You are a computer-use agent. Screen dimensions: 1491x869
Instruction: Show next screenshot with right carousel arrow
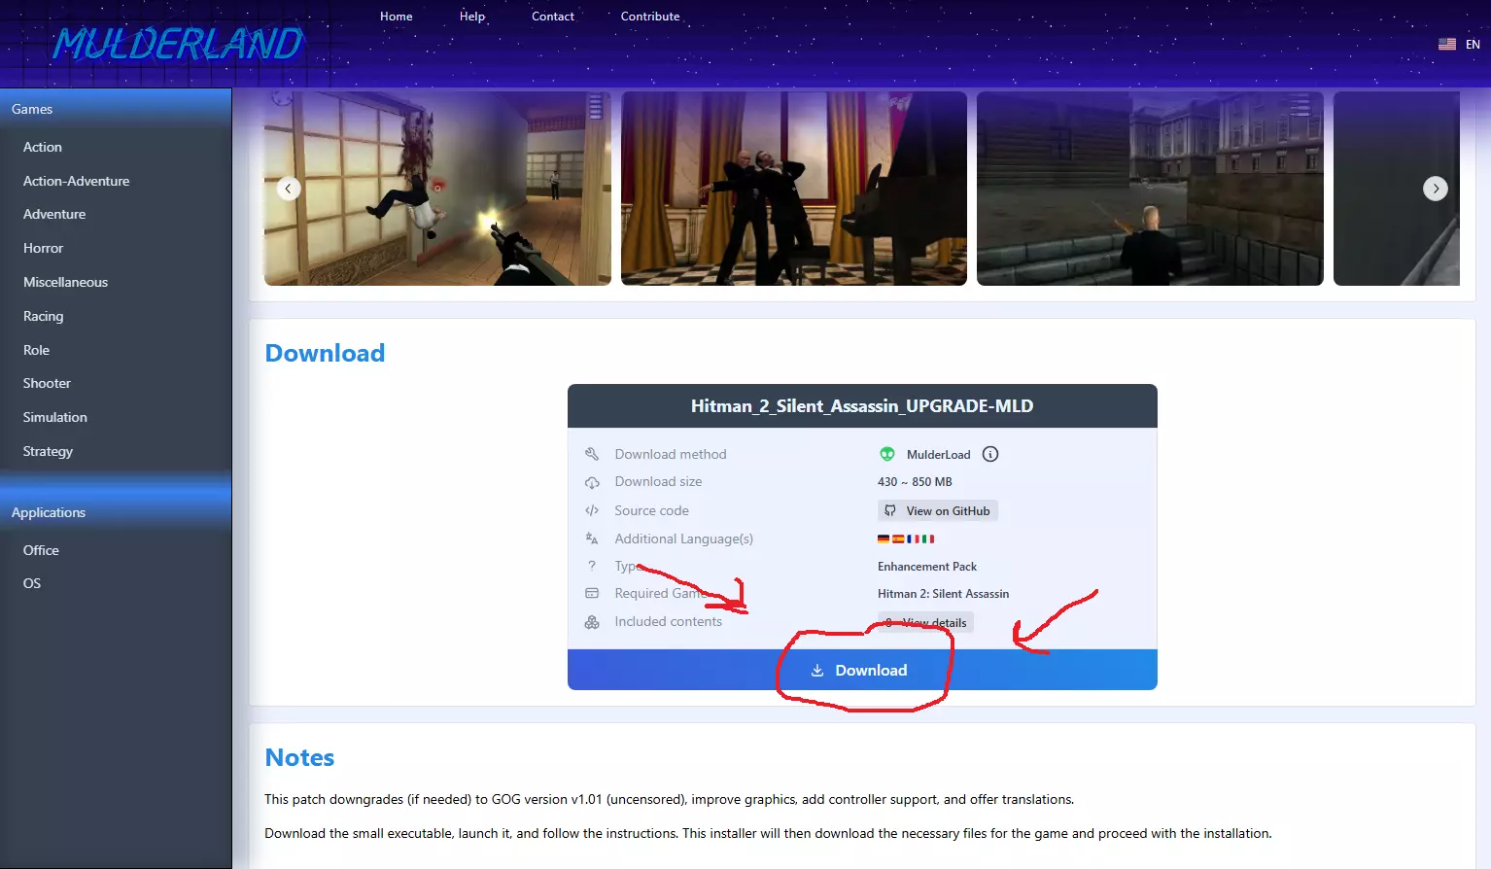1436,189
